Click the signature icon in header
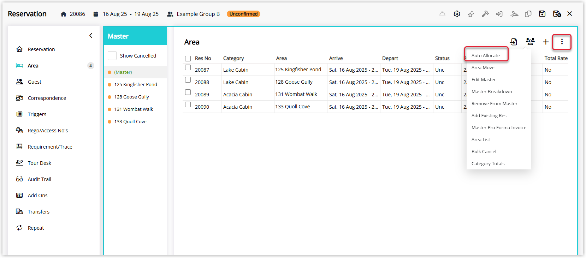586x258 pixels. pos(514,14)
